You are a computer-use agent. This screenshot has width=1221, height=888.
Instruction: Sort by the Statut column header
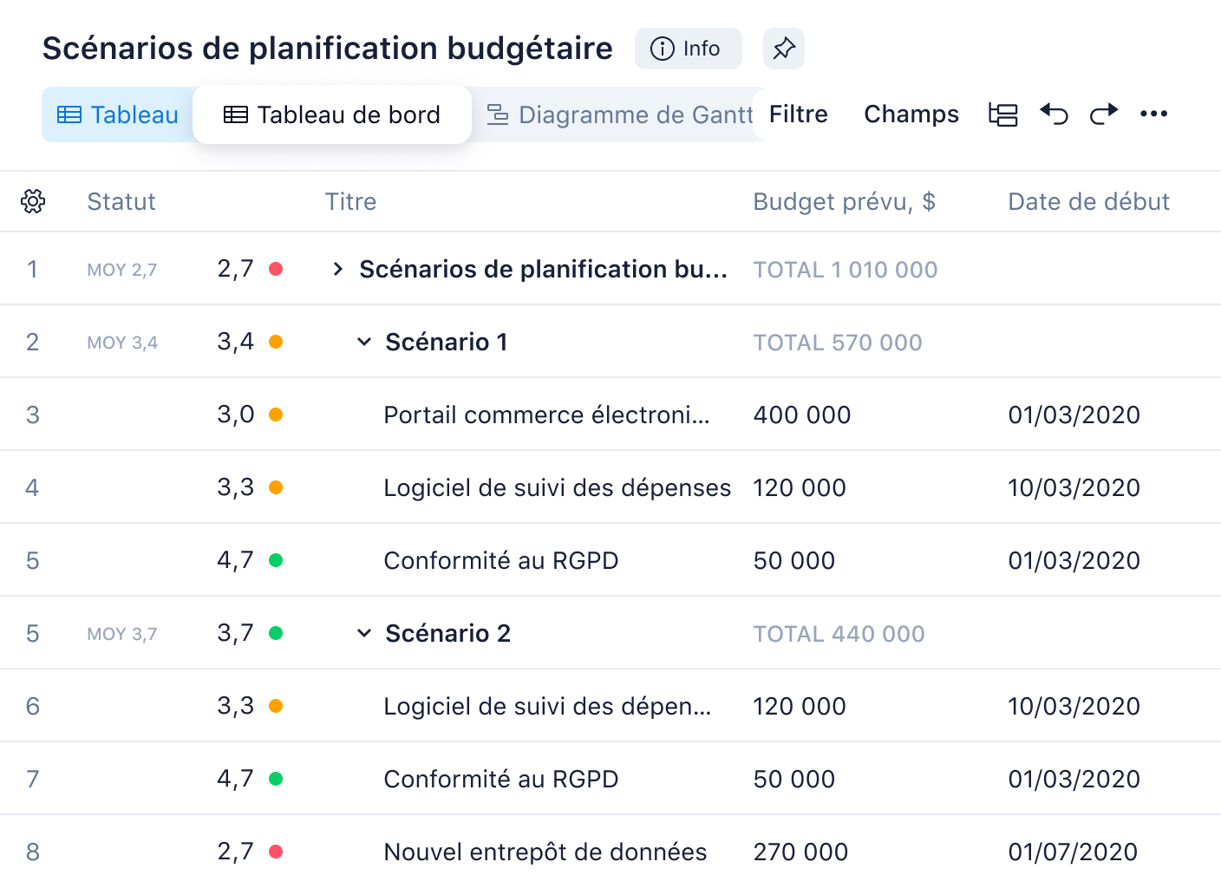click(x=121, y=202)
